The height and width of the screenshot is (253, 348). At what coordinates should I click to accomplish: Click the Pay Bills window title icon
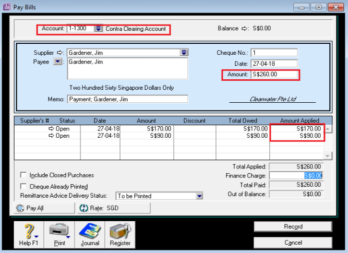tap(7, 7)
